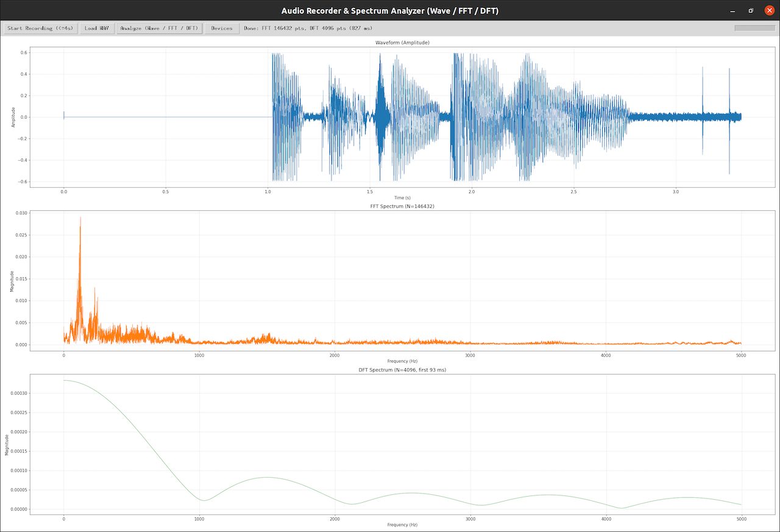Run Analyze (Wave / FFT / DFT)
Viewport: 780px width, 532px height.
(160, 28)
